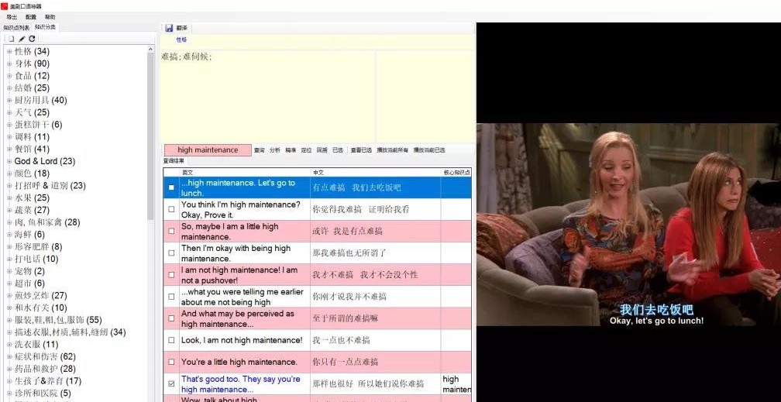Select the 蔬菜 (27) tree item
Image resolution: width=781 pixels, height=402 pixels.
[32, 210]
